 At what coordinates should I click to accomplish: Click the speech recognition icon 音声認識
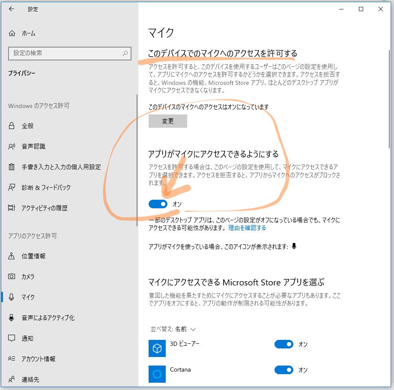[x=12, y=146]
